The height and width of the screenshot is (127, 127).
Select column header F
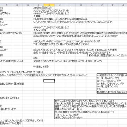pyautogui.click(x=6, y=5)
